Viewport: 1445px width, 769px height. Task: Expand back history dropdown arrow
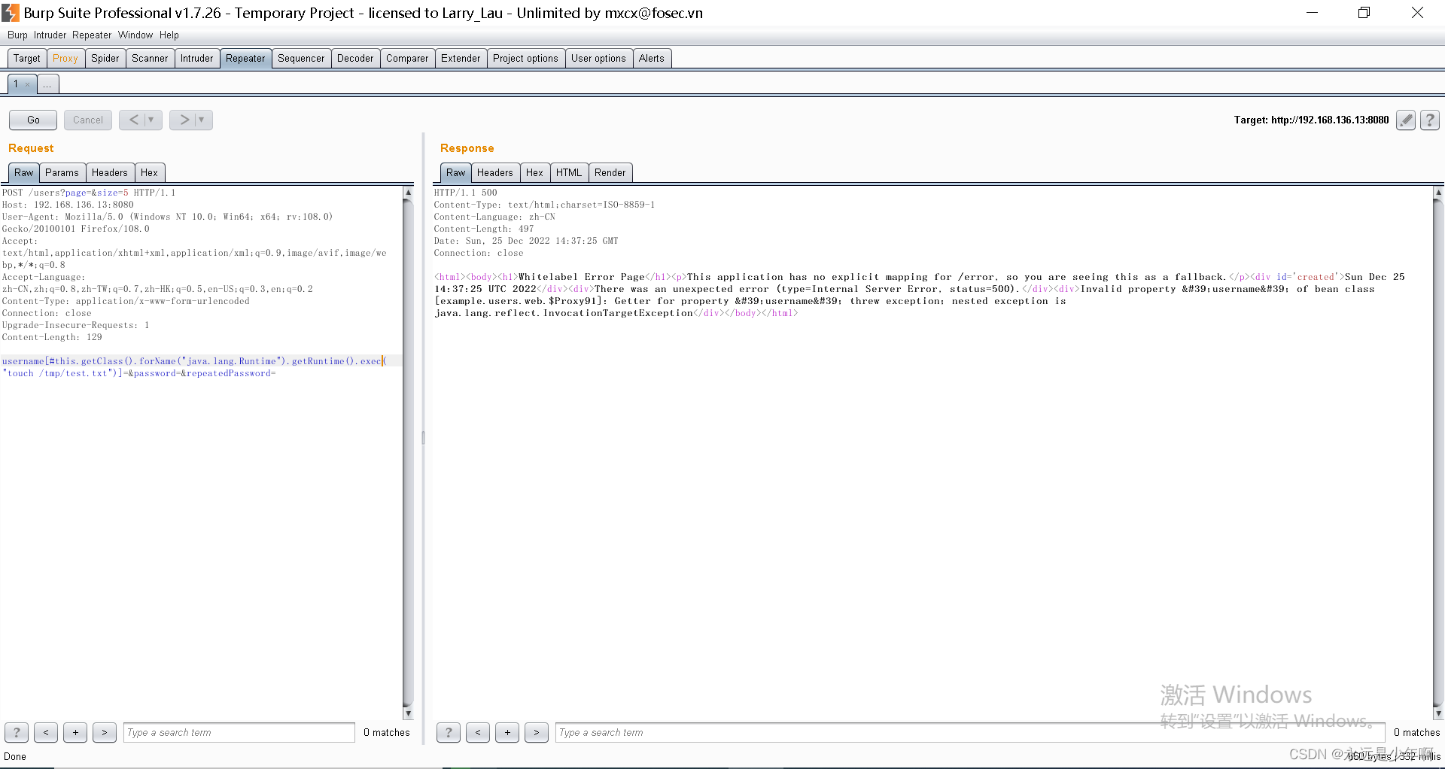151,120
